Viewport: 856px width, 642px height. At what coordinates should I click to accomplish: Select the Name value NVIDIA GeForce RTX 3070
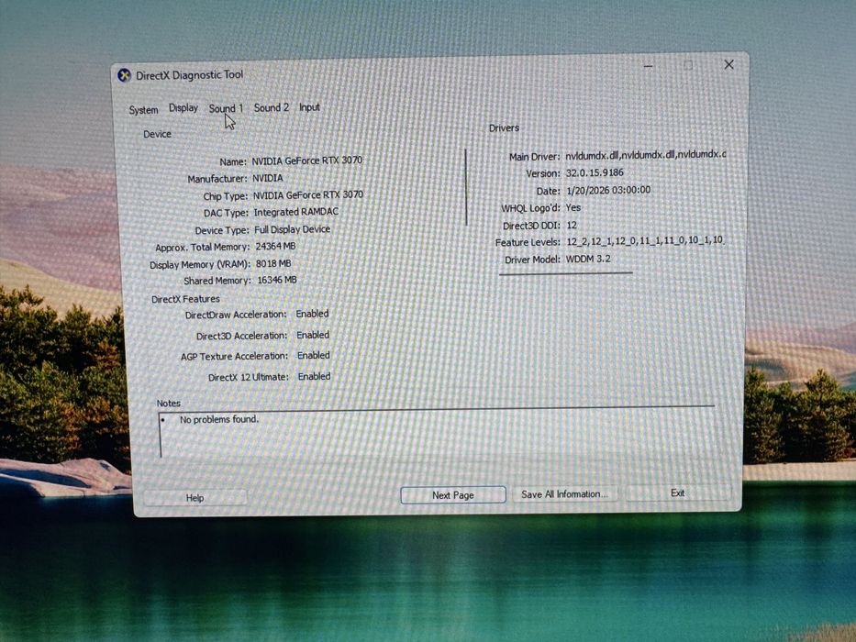(306, 160)
